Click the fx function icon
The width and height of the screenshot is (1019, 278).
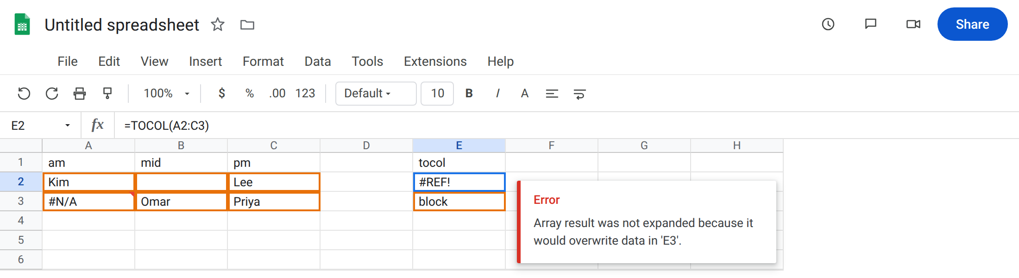click(x=97, y=125)
